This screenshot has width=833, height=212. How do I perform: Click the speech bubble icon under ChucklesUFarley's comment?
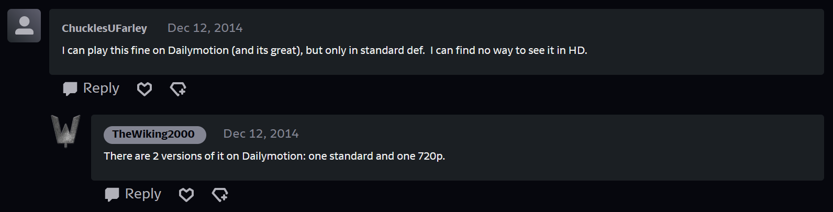coord(70,88)
